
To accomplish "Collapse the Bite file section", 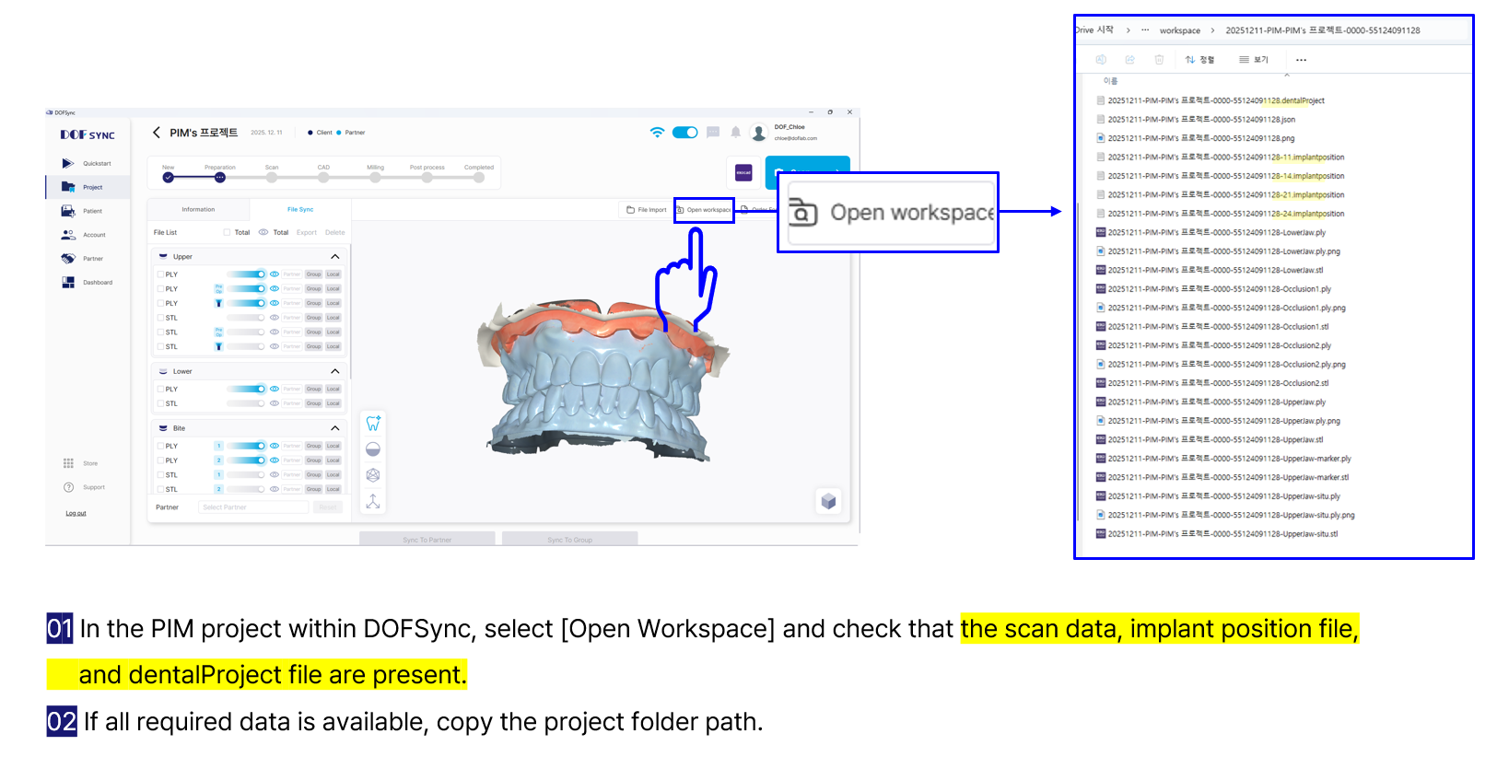I will (334, 428).
